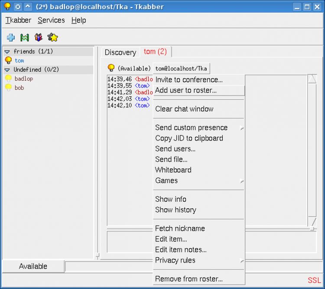This screenshot has height=289, width=325.
Task: Click the <tom> nick at 14:42,10
Action: (x=142, y=105)
